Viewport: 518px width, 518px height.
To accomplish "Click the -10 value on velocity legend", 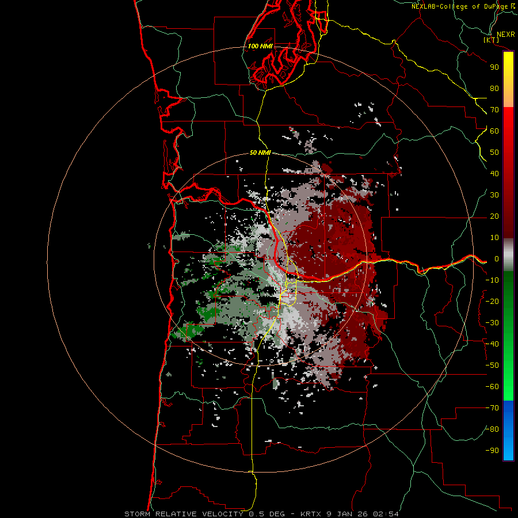I will (492, 280).
